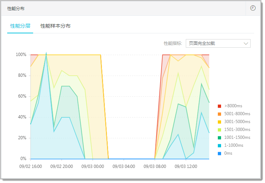Click the 09/03 12:00 axis label
Image resolution: width=265 pixels, height=183 pixels.
(186, 166)
